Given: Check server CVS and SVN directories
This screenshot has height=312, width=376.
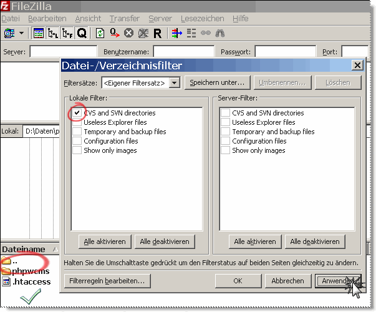Looking at the screenshot, I should click(x=225, y=112).
